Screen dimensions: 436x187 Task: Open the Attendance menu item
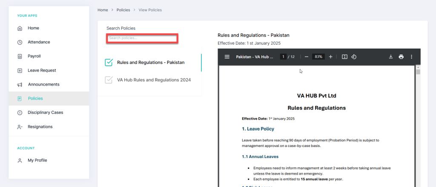[x=49, y=42]
